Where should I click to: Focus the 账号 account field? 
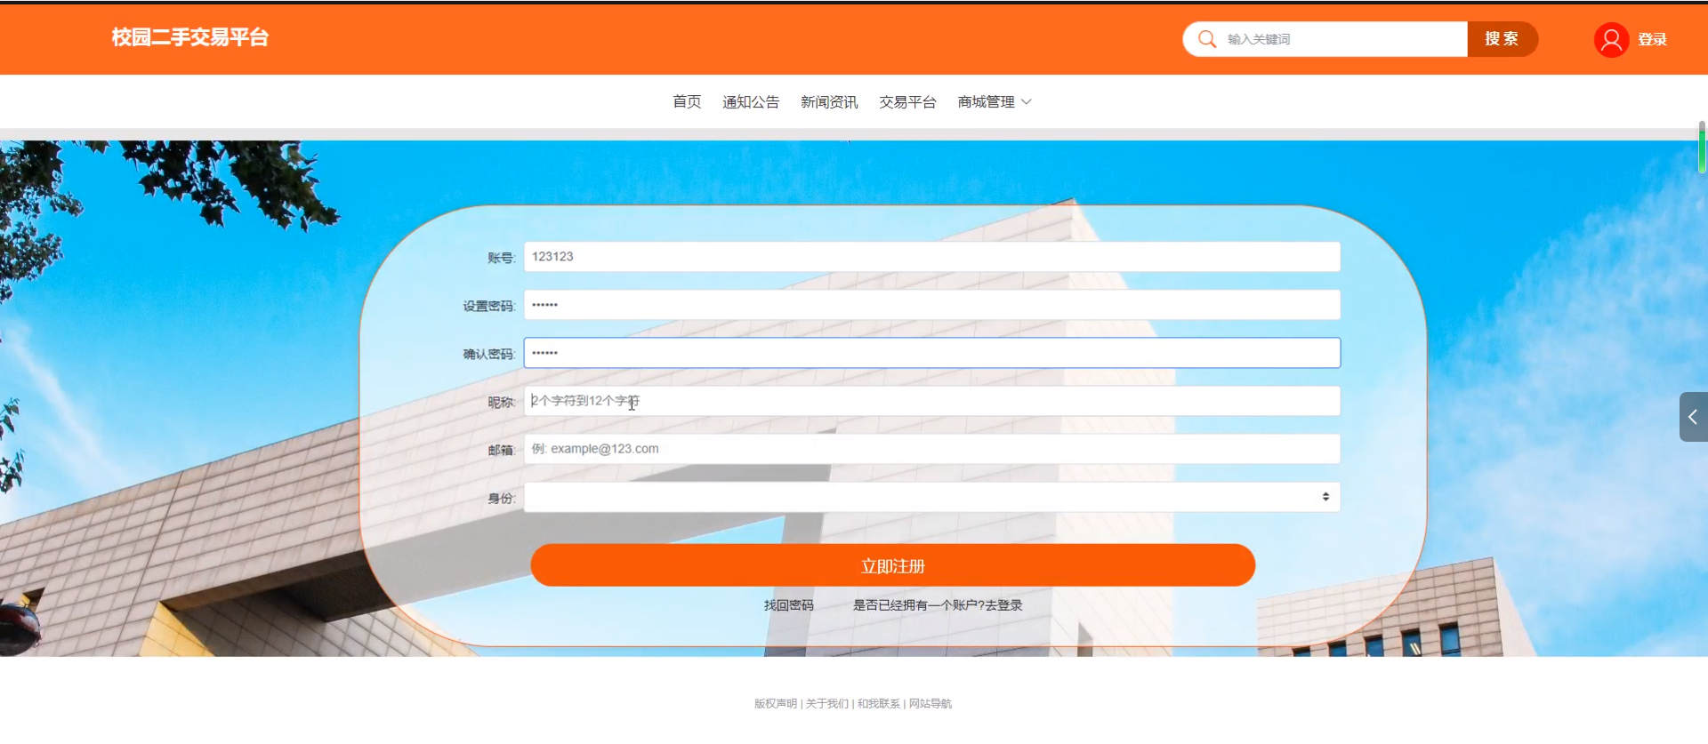[931, 257]
